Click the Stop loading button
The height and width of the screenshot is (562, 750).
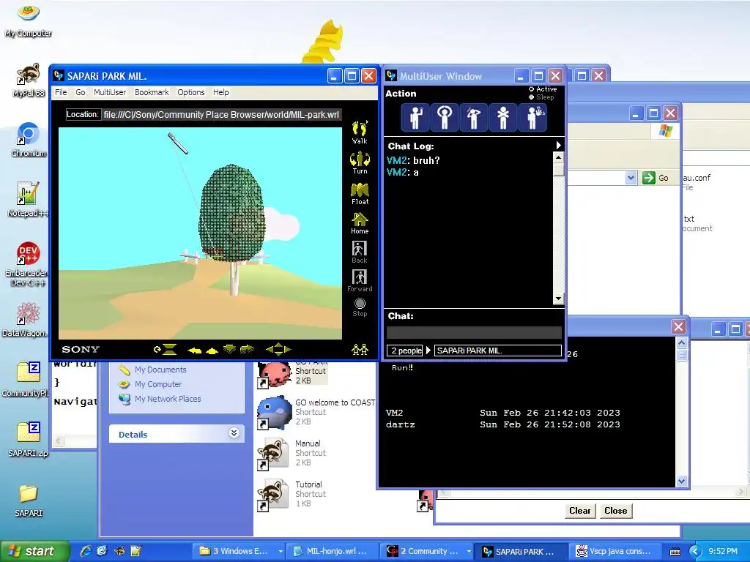[x=360, y=307]
